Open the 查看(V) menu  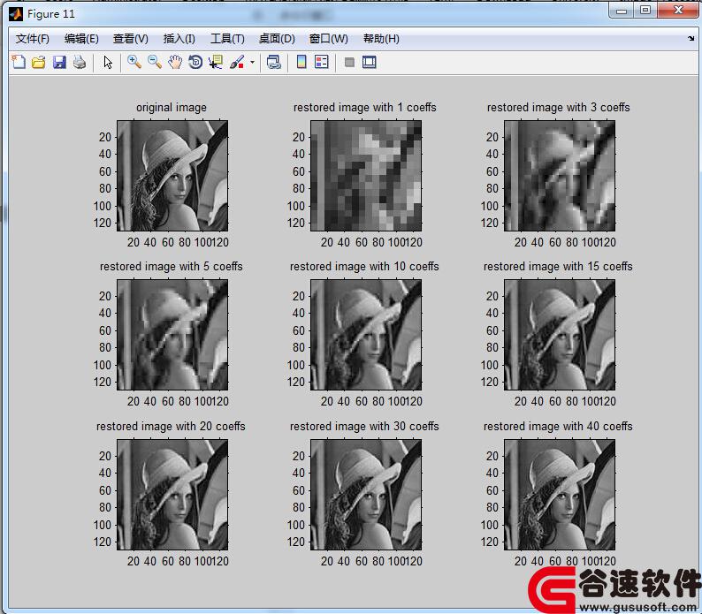point(130,39)
